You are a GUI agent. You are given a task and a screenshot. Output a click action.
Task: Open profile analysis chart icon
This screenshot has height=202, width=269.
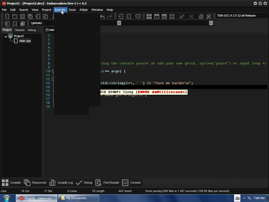(x=201, y=17)
